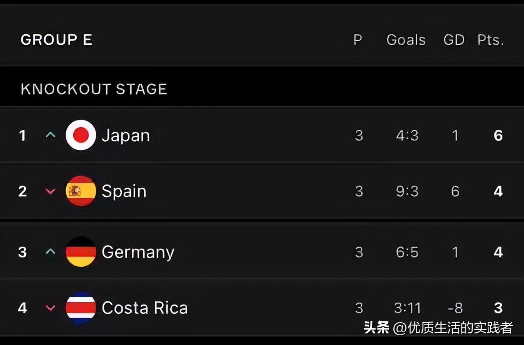Click the GD column header
524x345 pixels.
click(454, 40)
